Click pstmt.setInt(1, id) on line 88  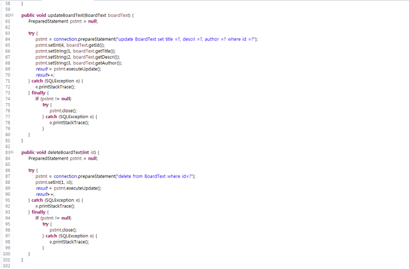tap(54, 182)
